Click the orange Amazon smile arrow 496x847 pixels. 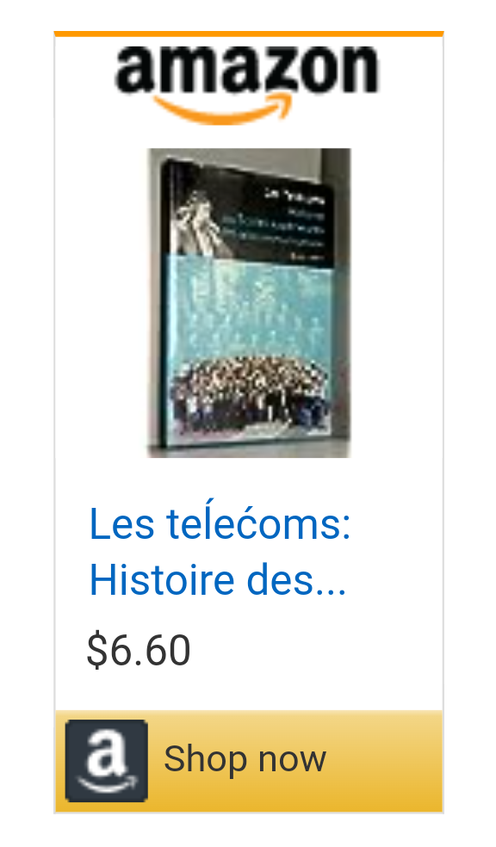click(223, 109)
